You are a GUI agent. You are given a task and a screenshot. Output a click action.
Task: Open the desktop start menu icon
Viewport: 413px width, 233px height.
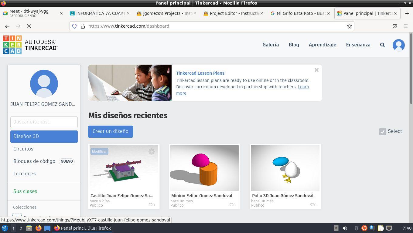pos(5,228)
